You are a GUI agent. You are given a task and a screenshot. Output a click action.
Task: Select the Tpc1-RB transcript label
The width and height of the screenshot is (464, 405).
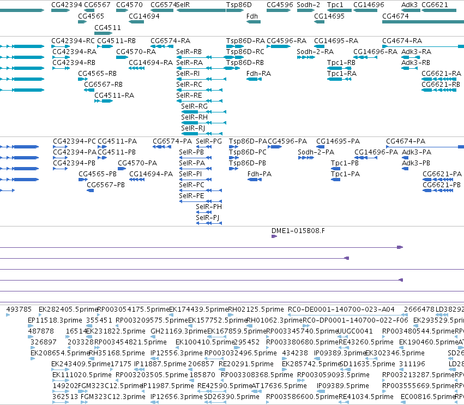[x=341, y=63]
